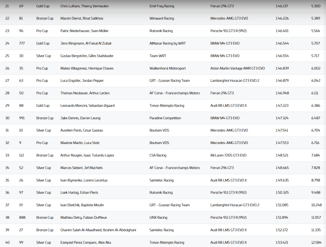Click lap time 1:46.401

tap(282, 31)
